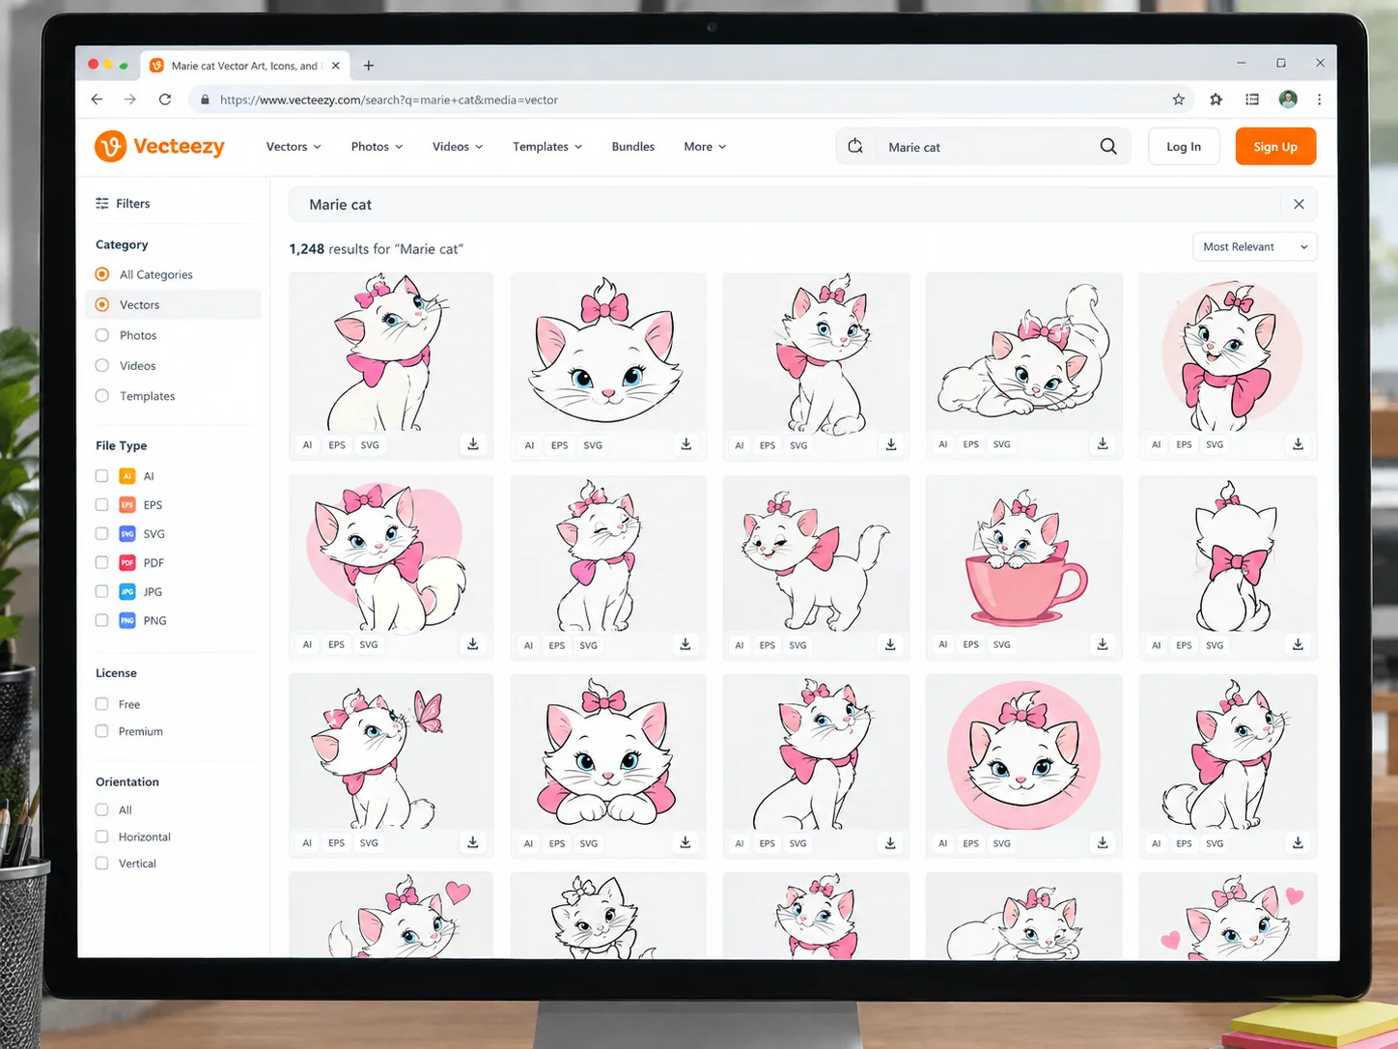Expand the More menu
Viewport: 1398px width, 1049px height.
(x=705, y=147)
